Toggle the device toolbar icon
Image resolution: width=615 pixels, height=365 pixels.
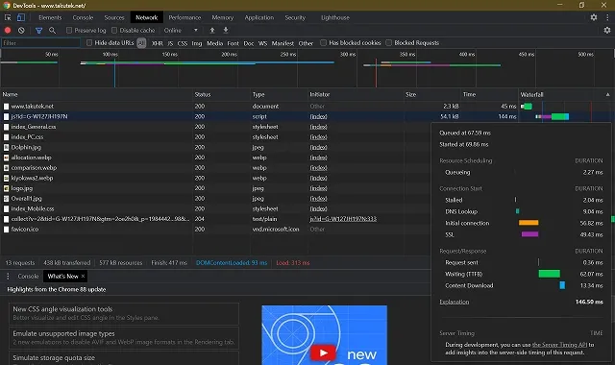21,17
